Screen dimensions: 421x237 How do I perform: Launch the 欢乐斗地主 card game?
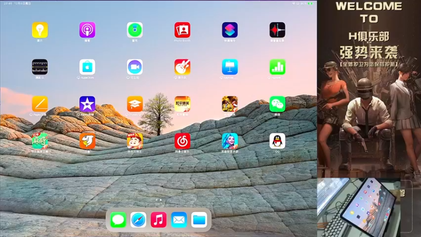tap(135, 141)
